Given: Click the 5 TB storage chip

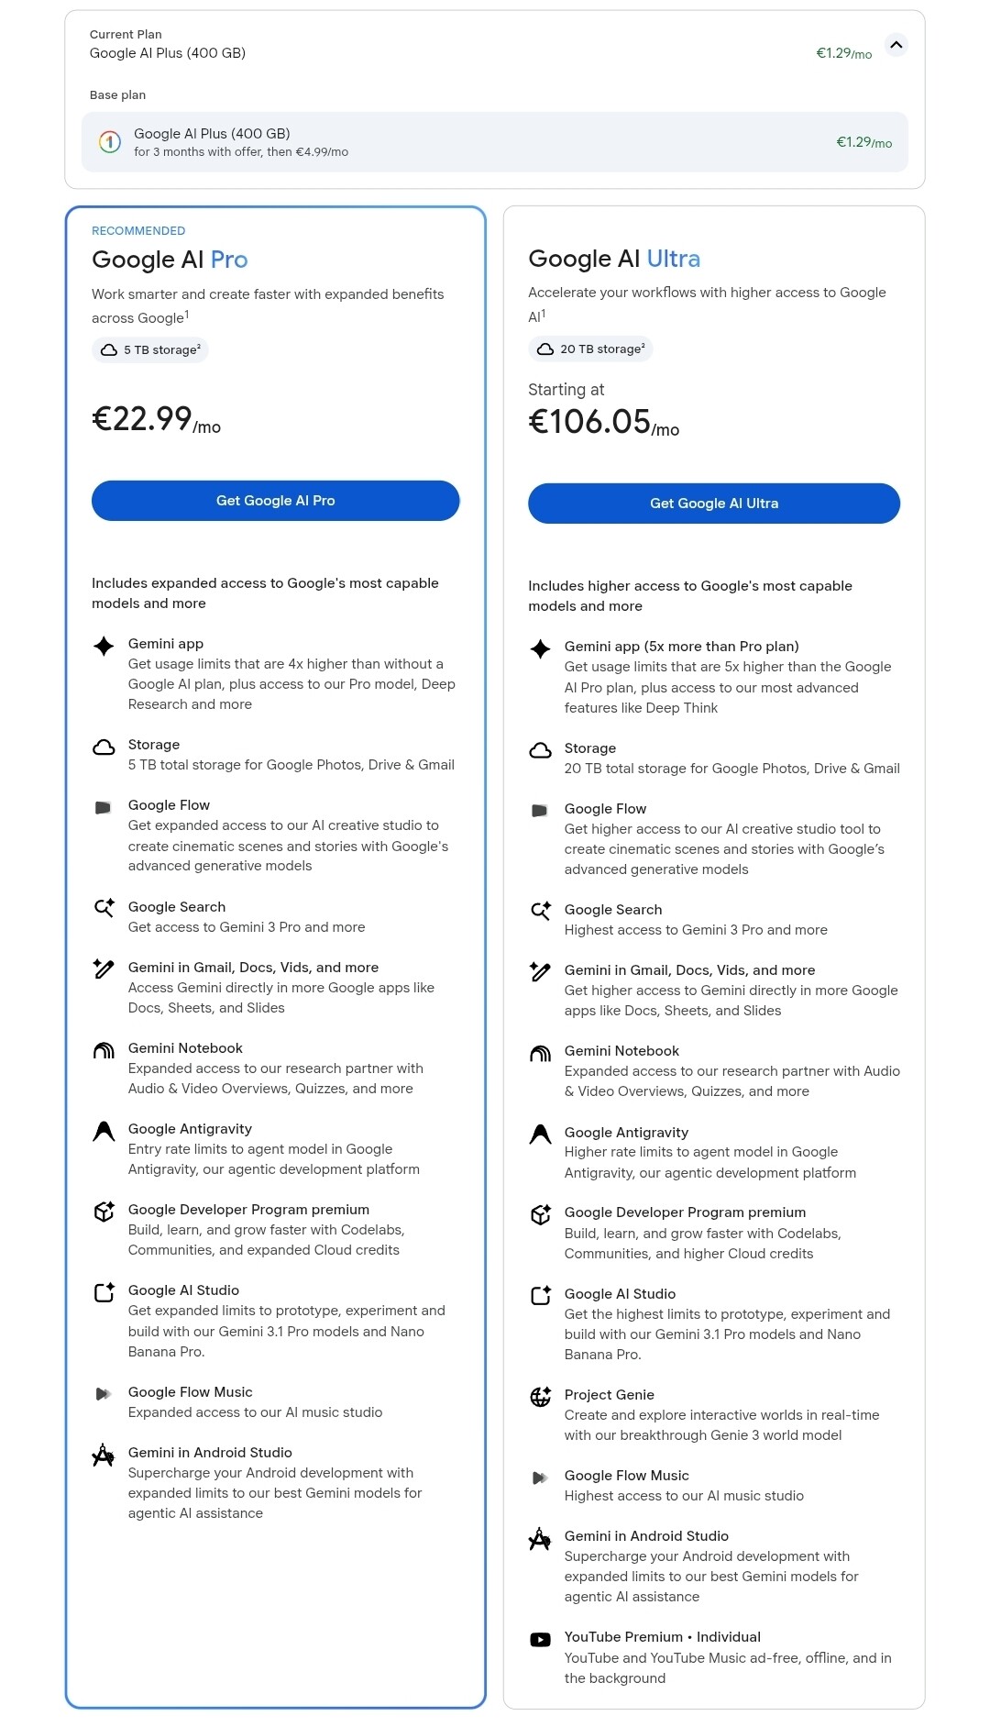Looking at the screenshot, I should tap(150, 349).
